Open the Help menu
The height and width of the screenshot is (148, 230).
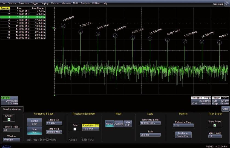click(105, 3)
